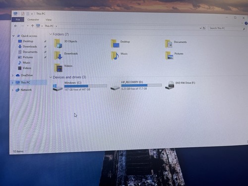This screenshot has height=186, width=248.
Task: Close the This PC window
Action: click(244, 18)
